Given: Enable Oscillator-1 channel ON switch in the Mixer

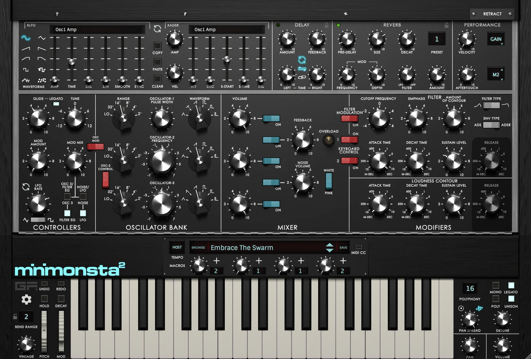Looking at the screenshot, I should [271, 118].
